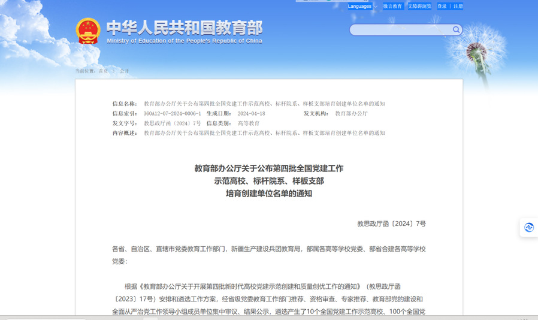Click the 信息类别 value 高等教育

[249, 123]
